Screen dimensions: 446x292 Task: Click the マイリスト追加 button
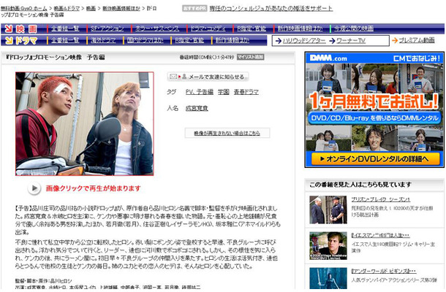250,57
